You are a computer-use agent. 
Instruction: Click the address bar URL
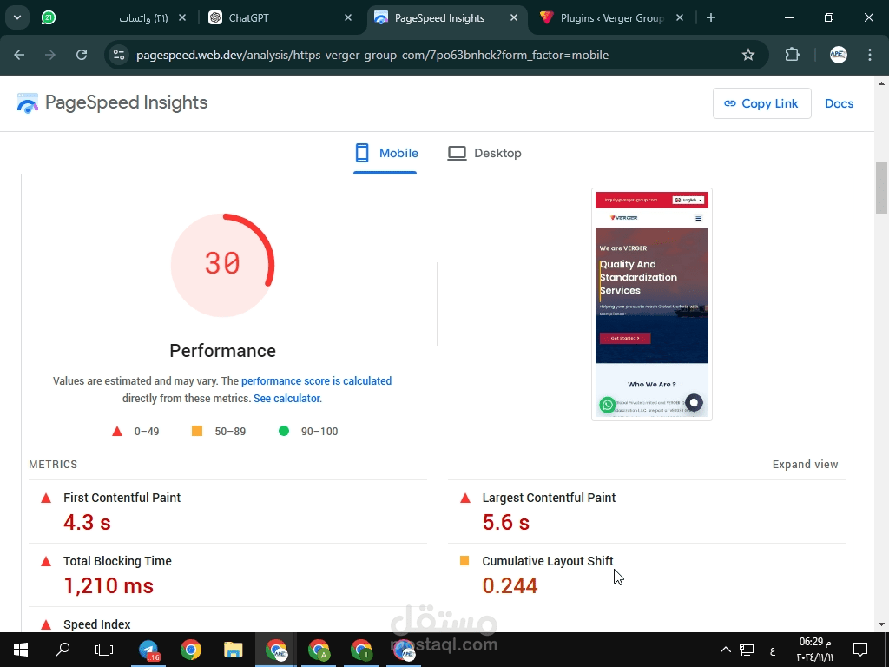[372, 55]
